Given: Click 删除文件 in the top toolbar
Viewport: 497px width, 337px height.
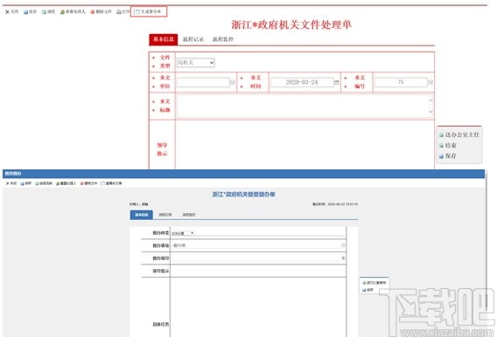Looking at the screenshot, I should tap(101, 11).
